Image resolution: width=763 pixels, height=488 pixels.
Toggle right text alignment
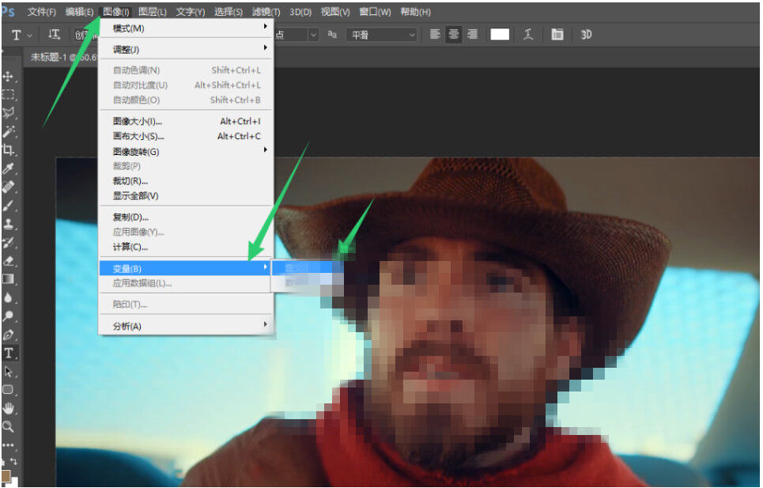[472, 34]
